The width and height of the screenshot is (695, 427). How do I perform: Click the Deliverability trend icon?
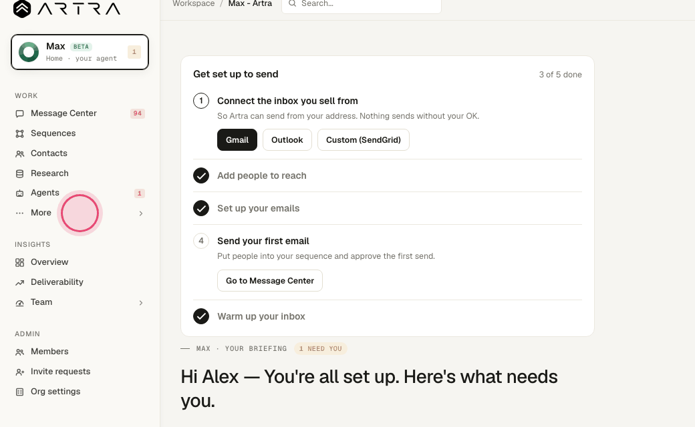pyautogui.click(x=19, y=283)
